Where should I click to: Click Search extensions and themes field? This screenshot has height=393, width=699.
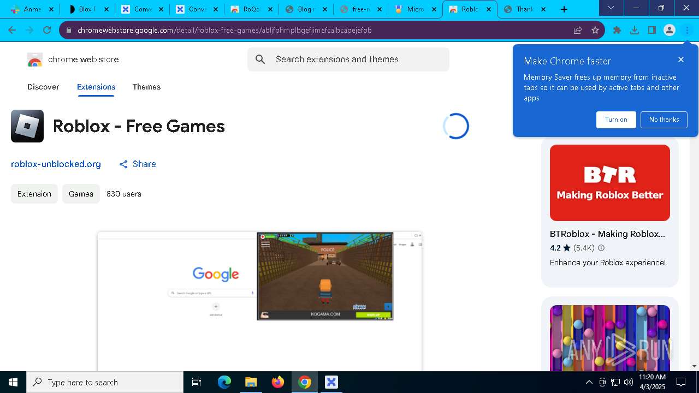(x=348, y=59)
